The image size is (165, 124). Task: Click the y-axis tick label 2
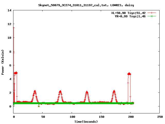tap(10, 93)
